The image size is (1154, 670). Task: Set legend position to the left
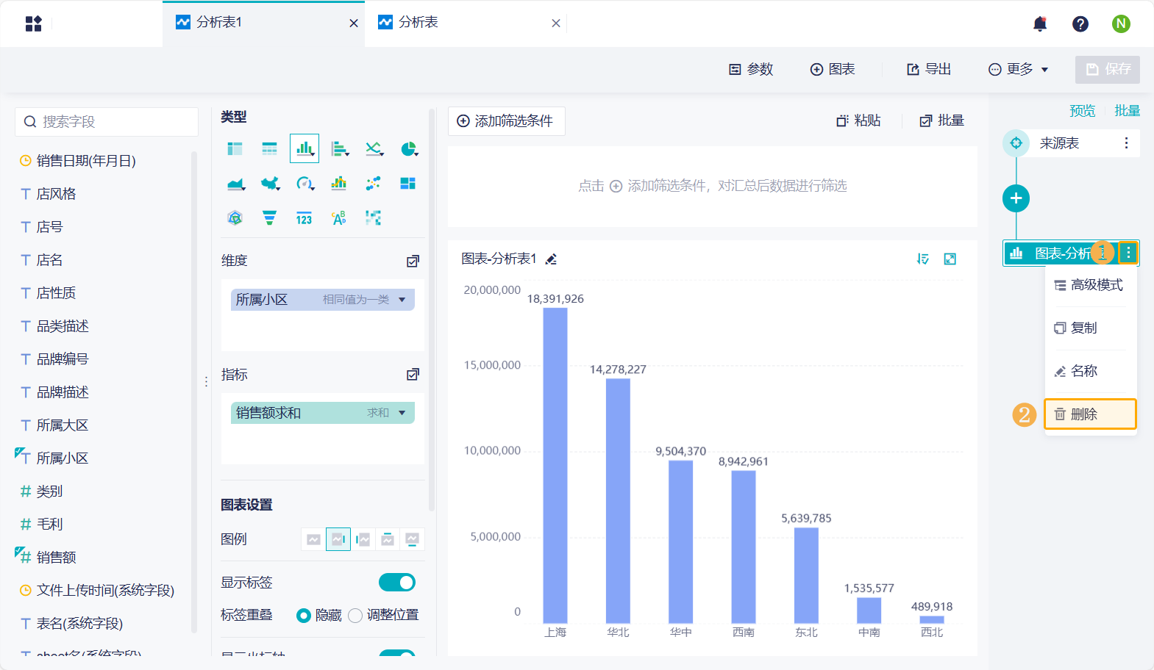point(363,540)
